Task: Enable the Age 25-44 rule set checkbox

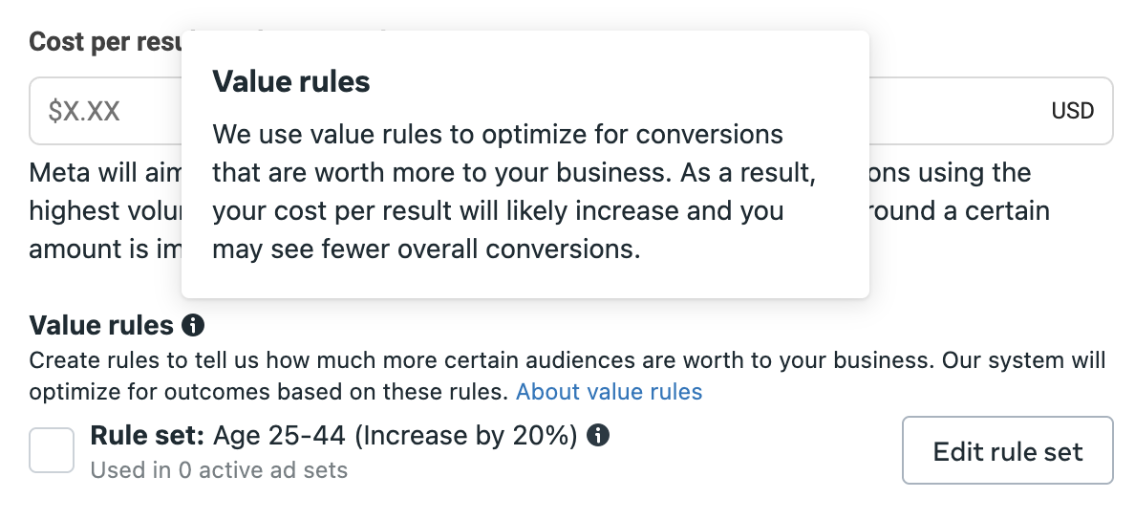Action: click(x=52, y=450)
